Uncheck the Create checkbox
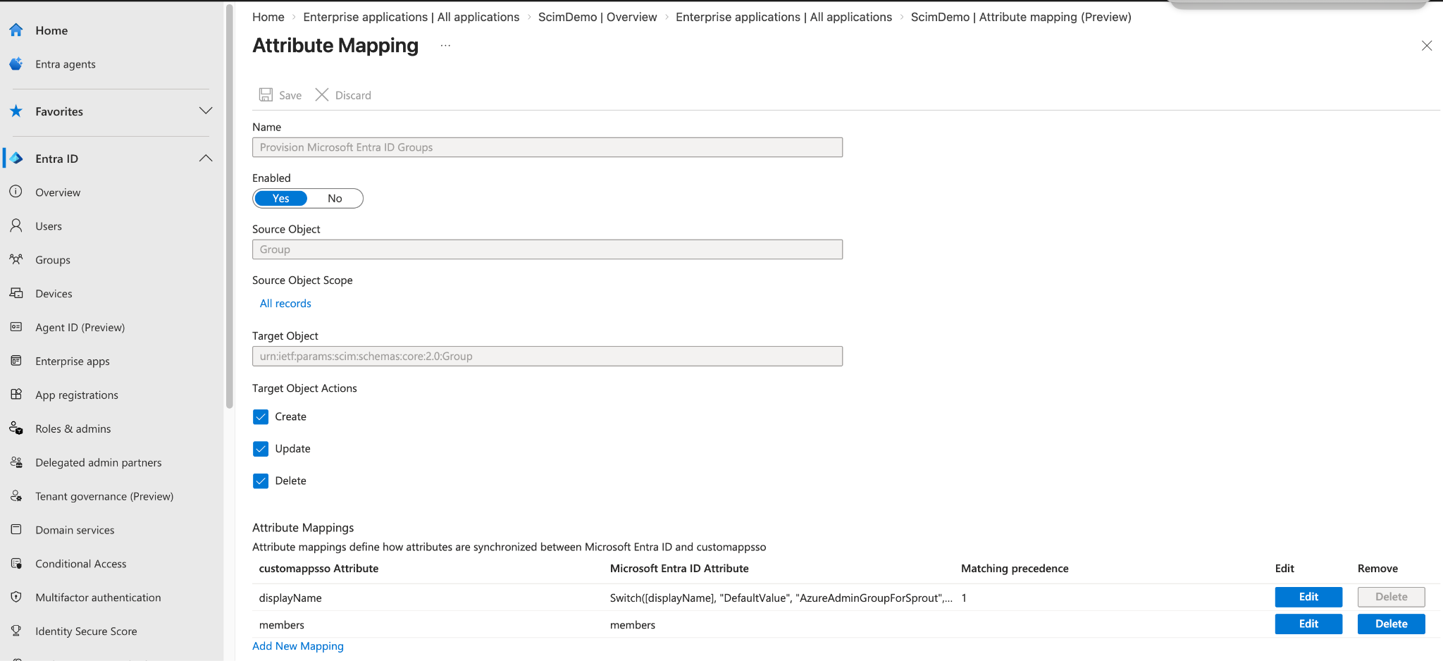1443x661 pixels. 261,416
